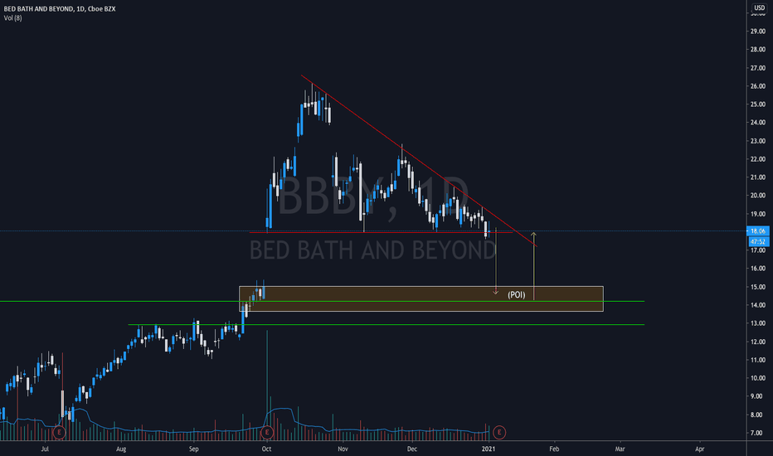Viewport: 773px width, 456px height.
Task: Click the Sep label on the time axis
Action: click(194, 449)
